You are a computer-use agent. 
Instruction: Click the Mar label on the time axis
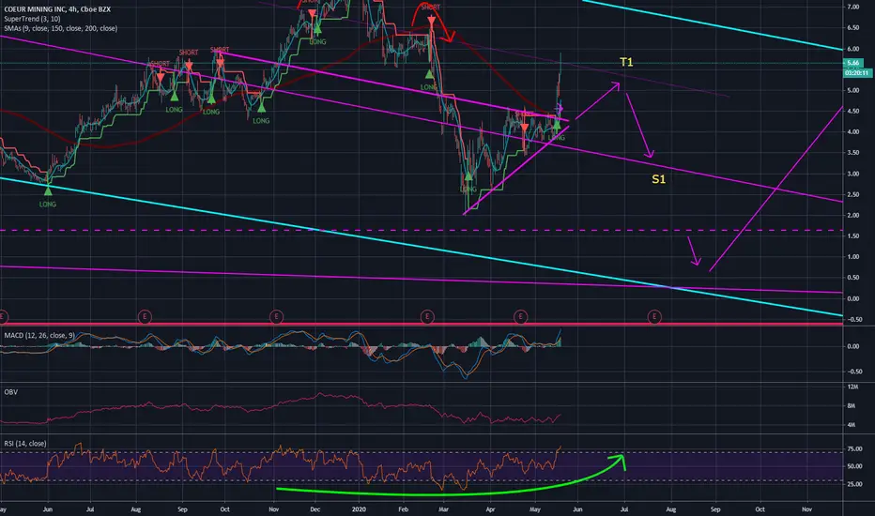pyautogui.click(x=444, y=509)
